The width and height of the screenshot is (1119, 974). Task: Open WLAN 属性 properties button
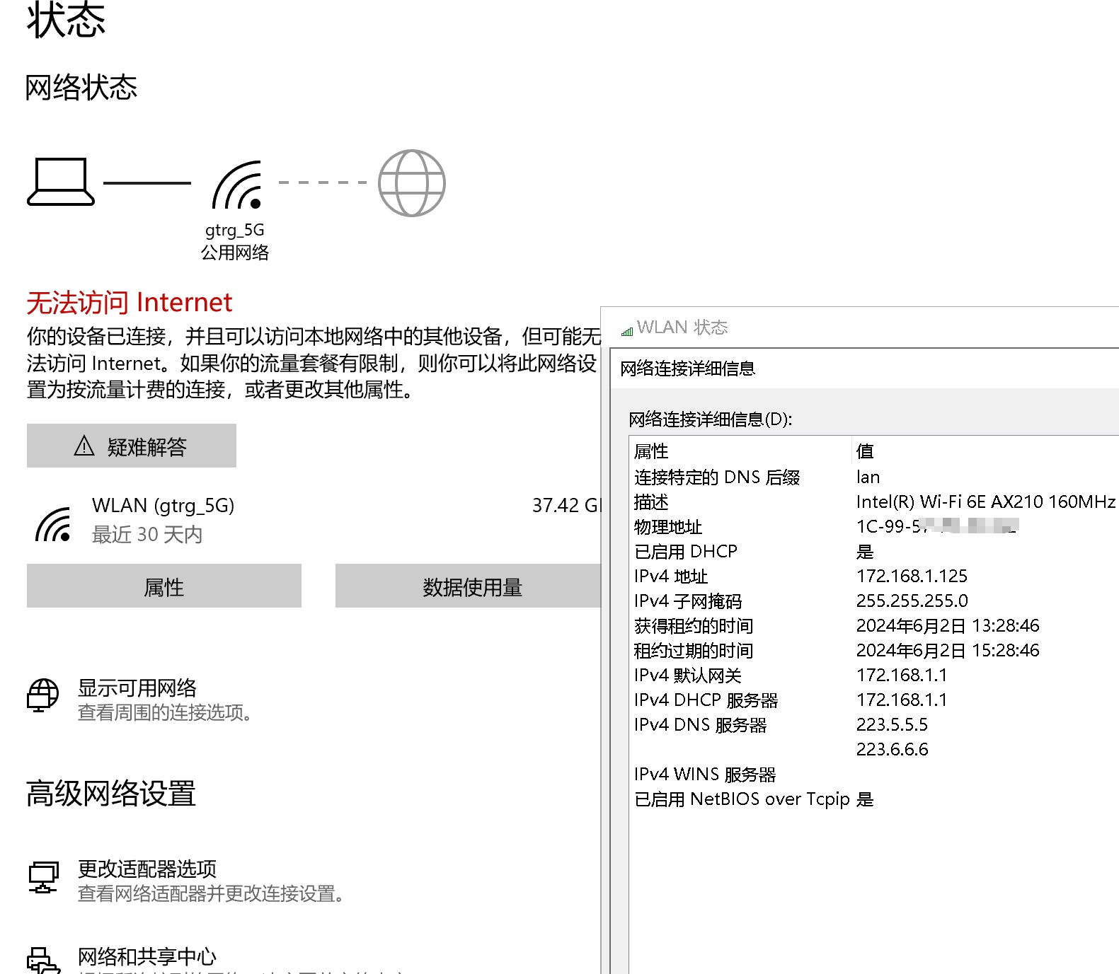pos(164,586)
